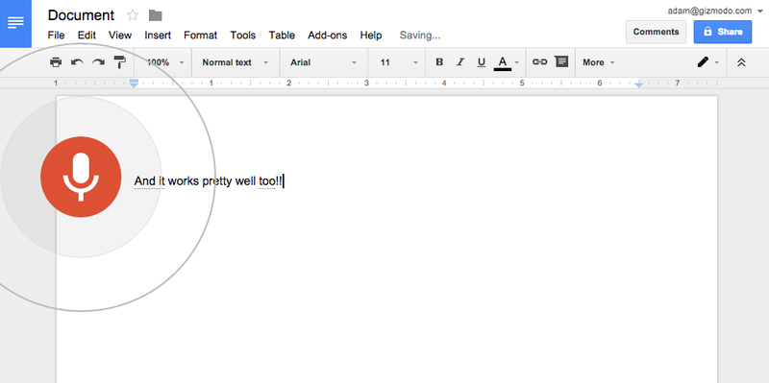Star the document with the star icon
This screenshot has width=769, height=383.
(133, 15)
